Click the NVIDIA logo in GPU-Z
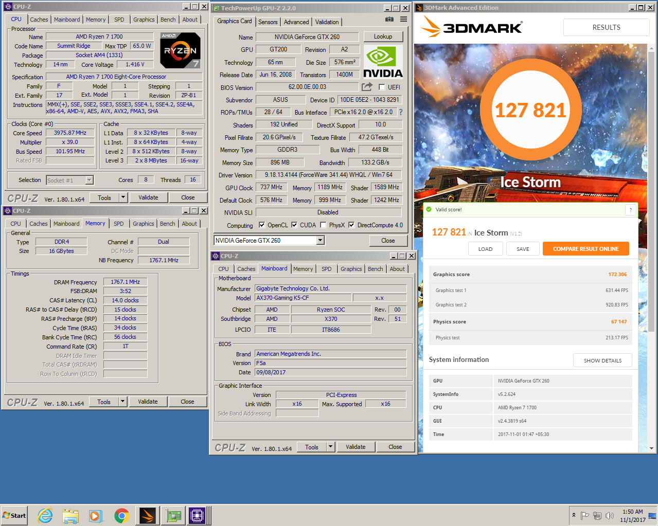This screenshot has height=526, width=658. [383, 62]
